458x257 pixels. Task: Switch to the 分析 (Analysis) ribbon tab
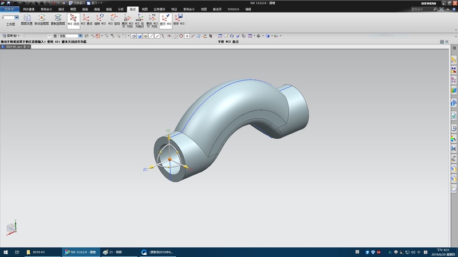(120, 10)
